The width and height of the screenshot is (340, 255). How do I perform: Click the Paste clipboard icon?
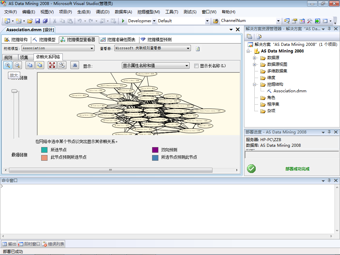[70, 21]
